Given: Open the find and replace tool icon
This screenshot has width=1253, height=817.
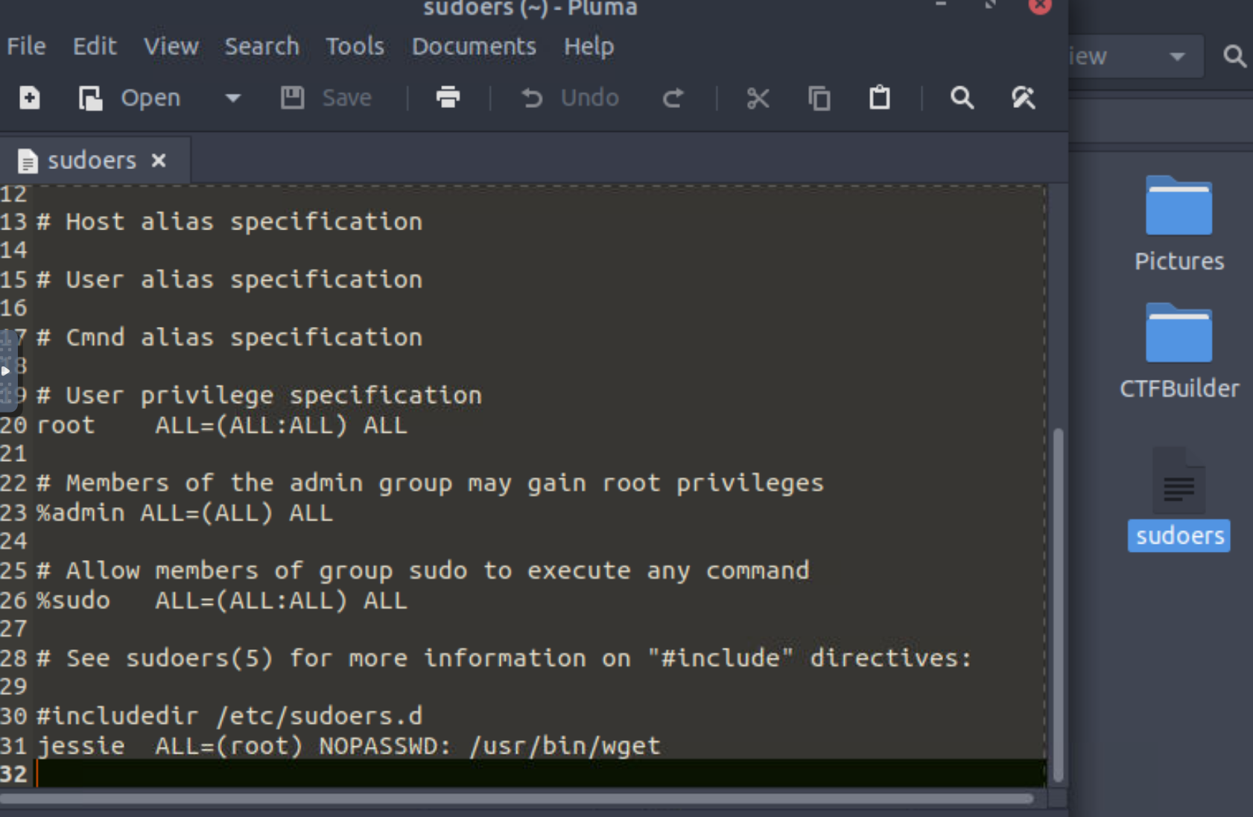Looking at the screenshot, I should (1023, 98).
